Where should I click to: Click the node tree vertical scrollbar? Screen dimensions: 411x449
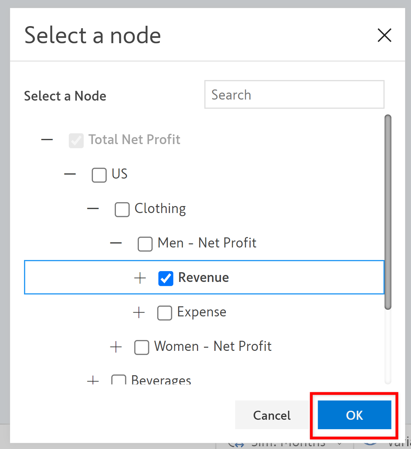[x=388, y=212]
